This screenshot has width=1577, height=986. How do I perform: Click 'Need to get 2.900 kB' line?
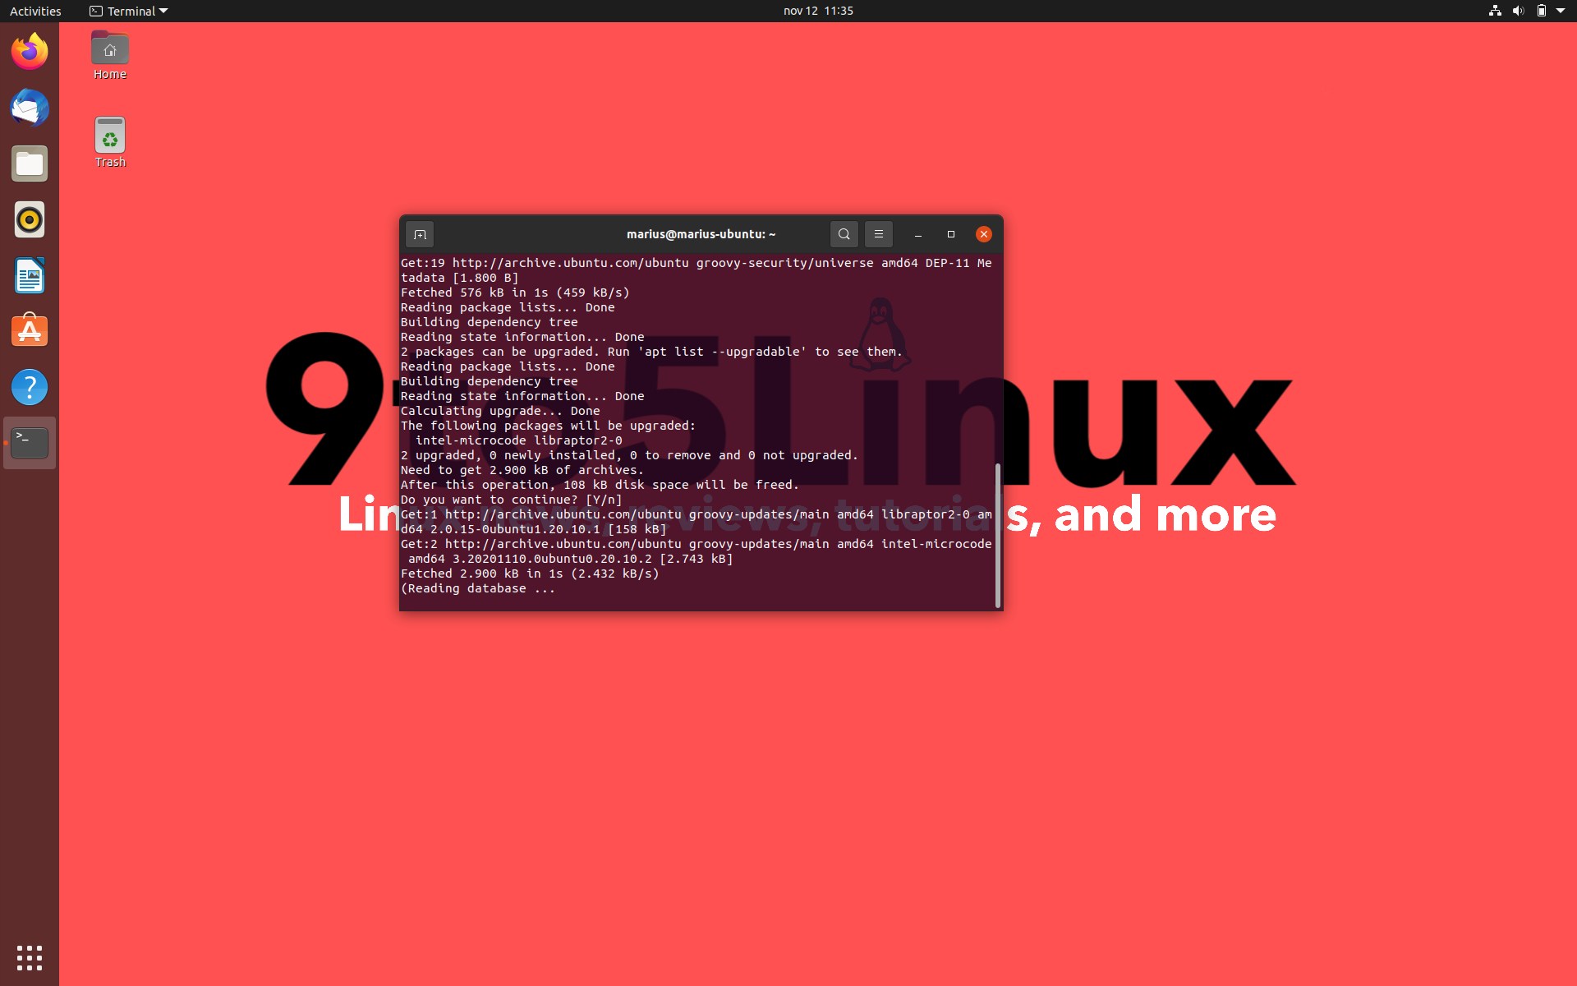[x=522, y=470]
